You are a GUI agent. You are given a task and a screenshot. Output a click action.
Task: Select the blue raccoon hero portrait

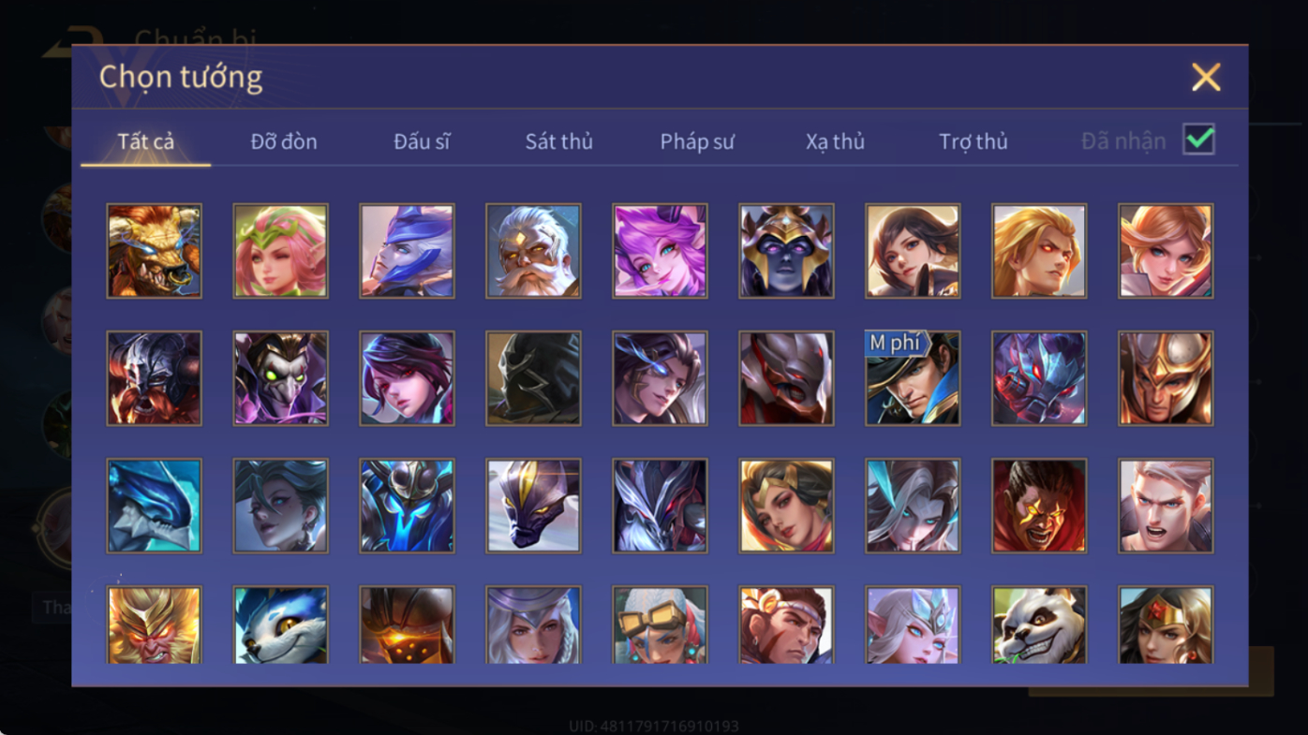pos(280,625)
